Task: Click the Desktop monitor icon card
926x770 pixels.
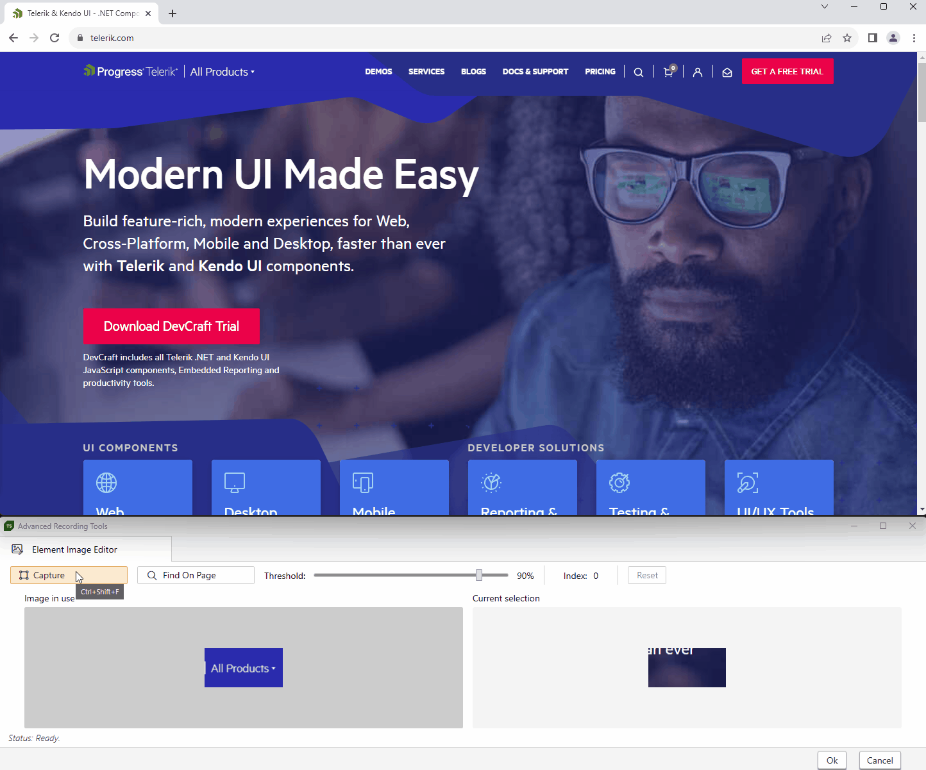Action: point(266,487)
